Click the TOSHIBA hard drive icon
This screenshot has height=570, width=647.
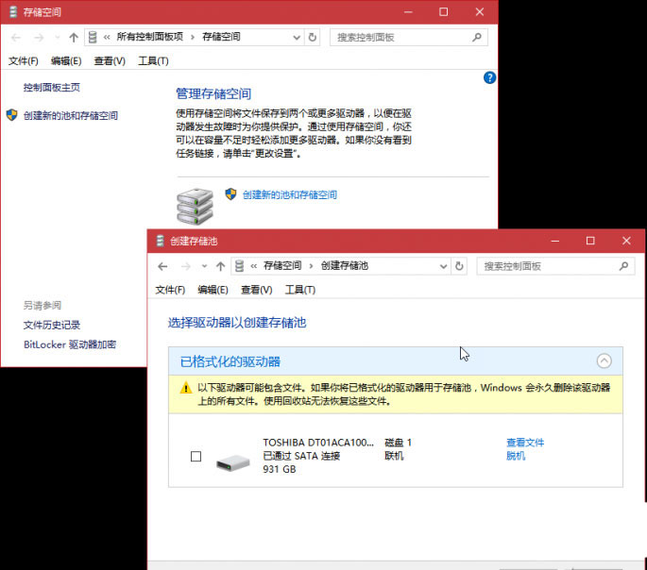pyautogui.click(x=230, y=462)
